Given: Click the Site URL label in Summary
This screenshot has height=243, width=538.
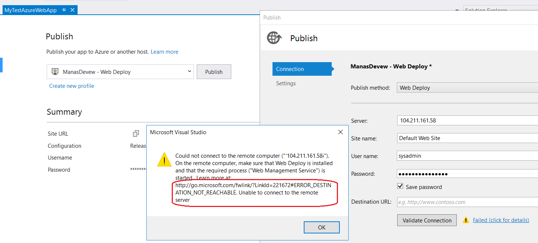Looking at the screenshot, I should (58, 134).
